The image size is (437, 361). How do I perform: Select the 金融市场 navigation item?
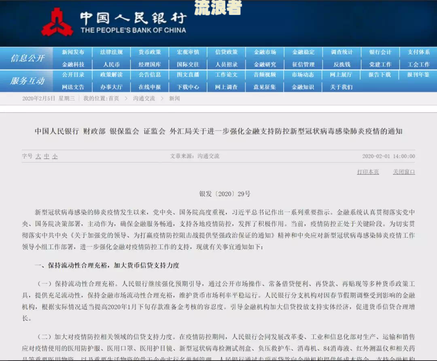click(x=265, y=52)
